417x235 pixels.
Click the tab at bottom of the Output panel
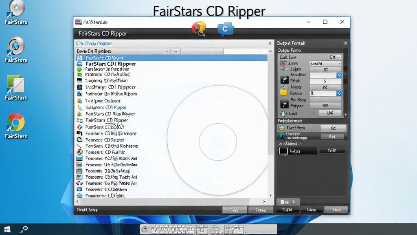coord(288,202)
